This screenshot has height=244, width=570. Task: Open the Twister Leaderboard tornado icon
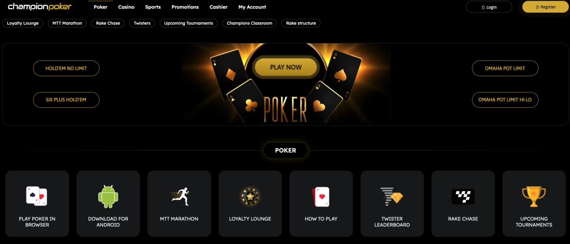pos(392,196)
